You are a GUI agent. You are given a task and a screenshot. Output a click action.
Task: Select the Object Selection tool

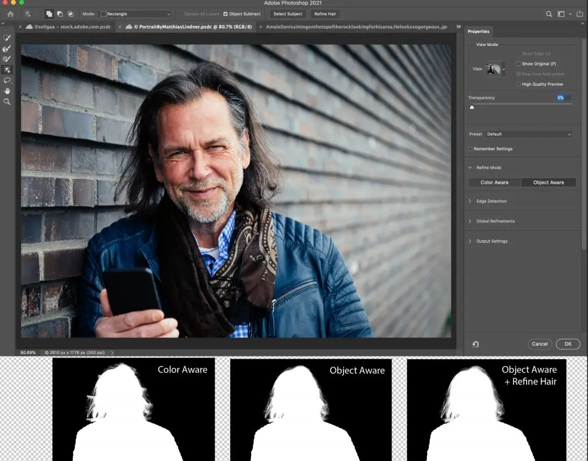point(7,69)
